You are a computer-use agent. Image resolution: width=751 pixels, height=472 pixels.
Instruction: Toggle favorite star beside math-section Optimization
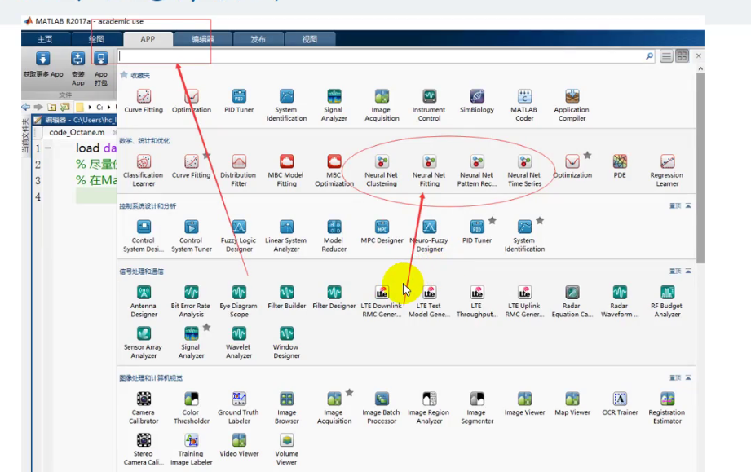pyautogui.click(x=587, y=156)
